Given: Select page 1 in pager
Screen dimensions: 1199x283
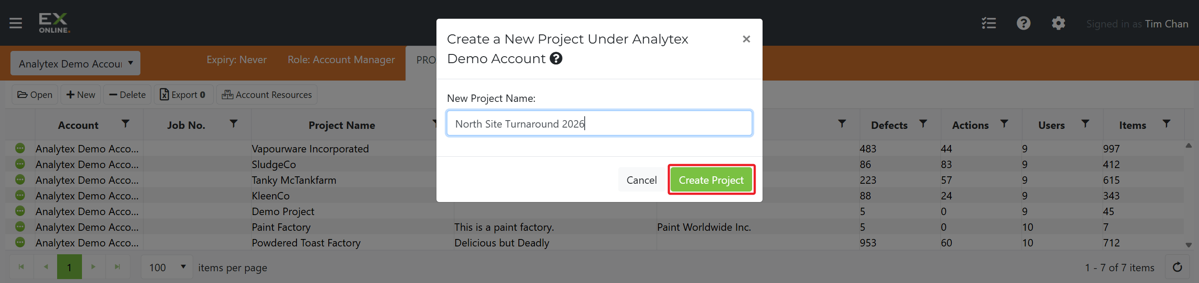Looking at the screenshot, I should [69, 267].
